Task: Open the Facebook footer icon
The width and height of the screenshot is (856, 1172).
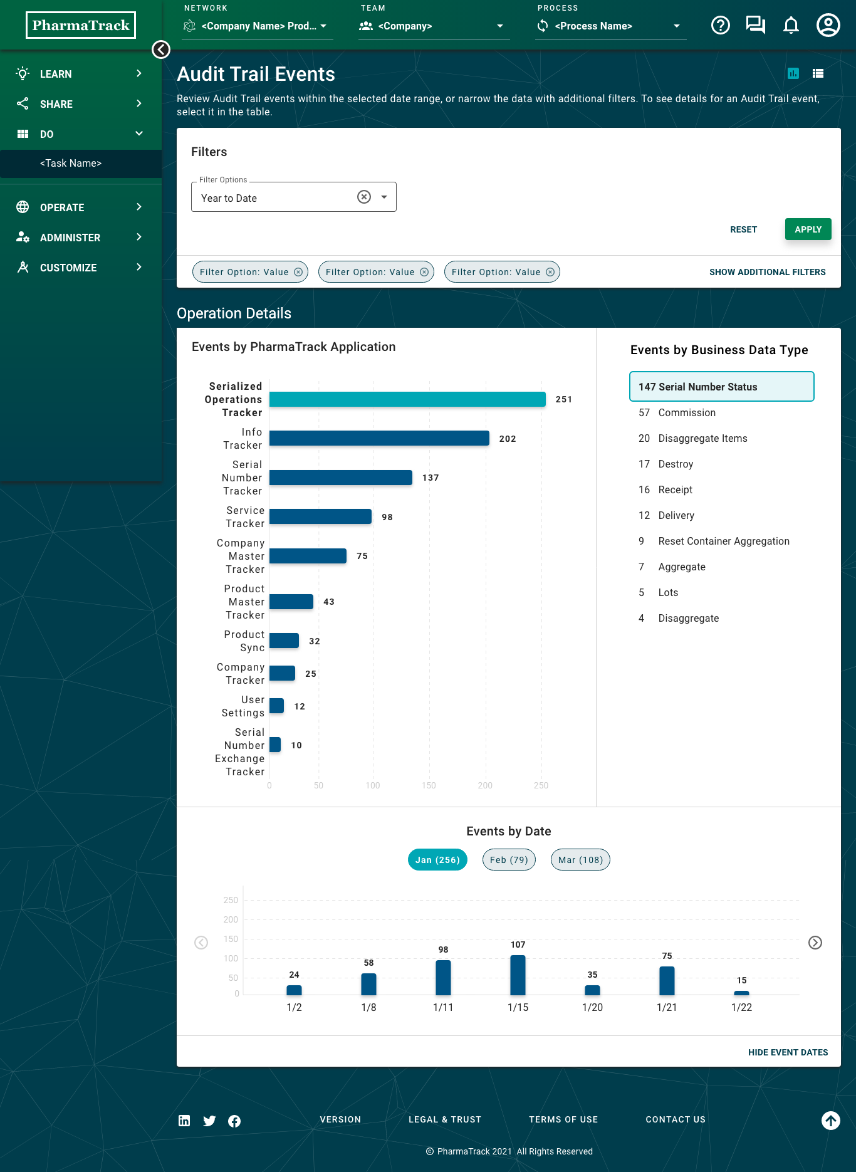Action: tap(234, 1121)
